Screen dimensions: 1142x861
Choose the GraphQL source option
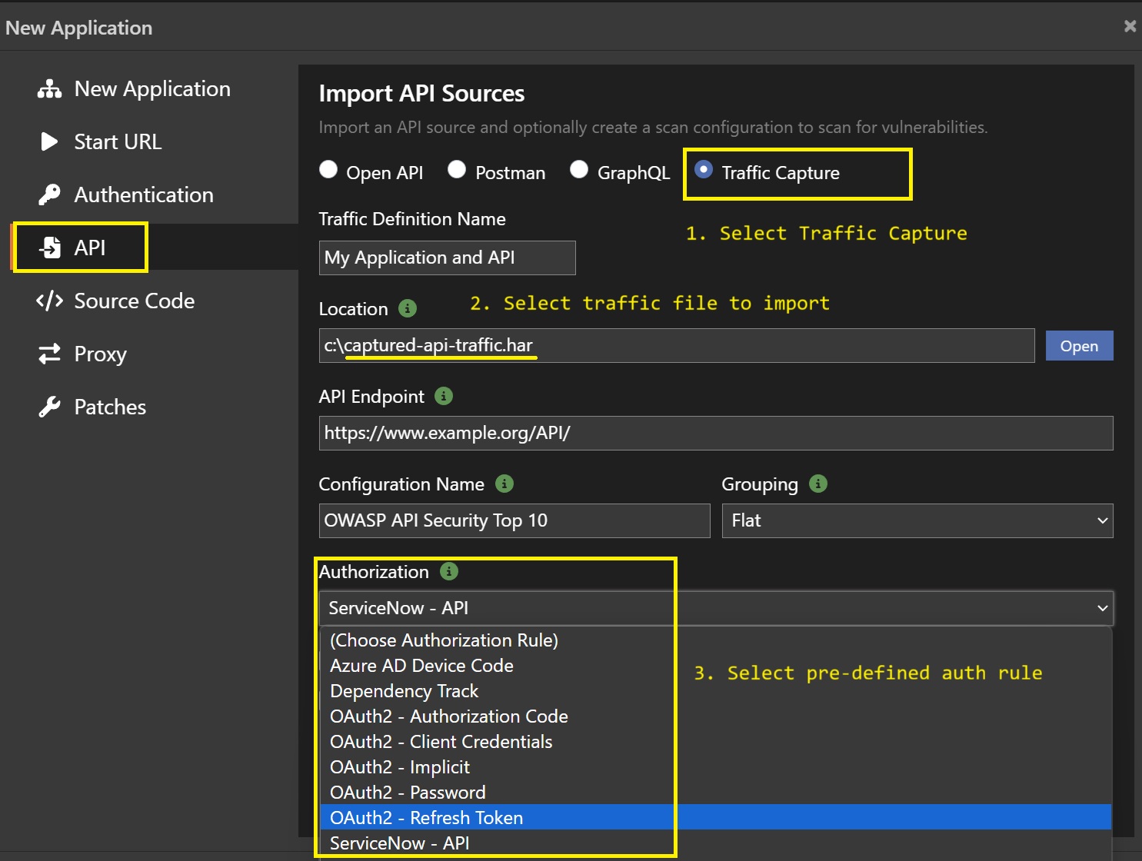point(579,170)
